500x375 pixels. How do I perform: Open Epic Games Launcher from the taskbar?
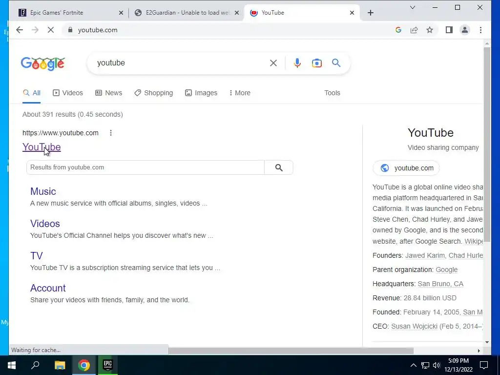click(108, 365)
